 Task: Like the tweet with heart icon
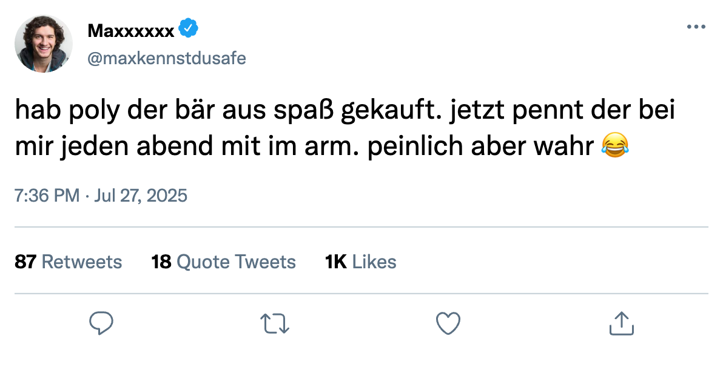point(448,323)
